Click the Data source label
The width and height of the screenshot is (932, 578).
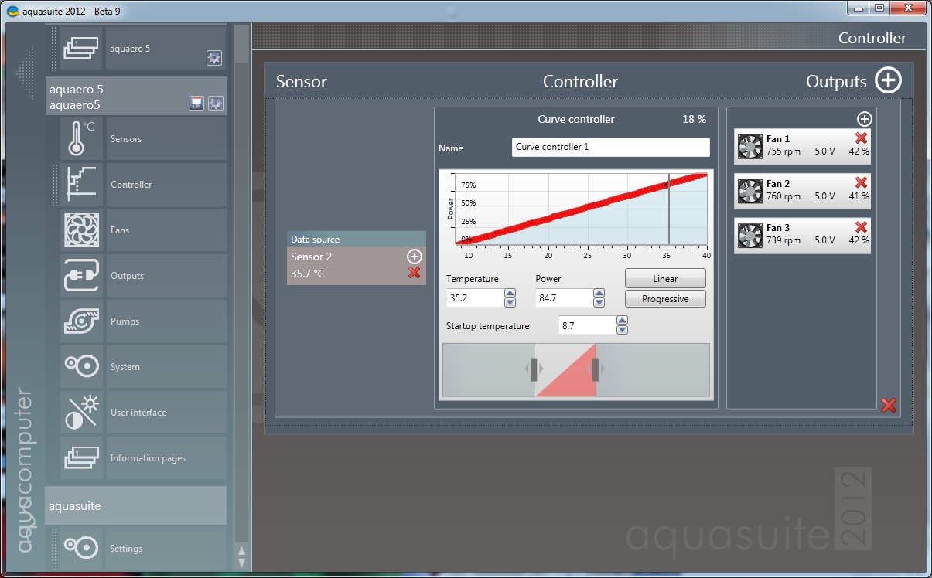pos(315,240)
